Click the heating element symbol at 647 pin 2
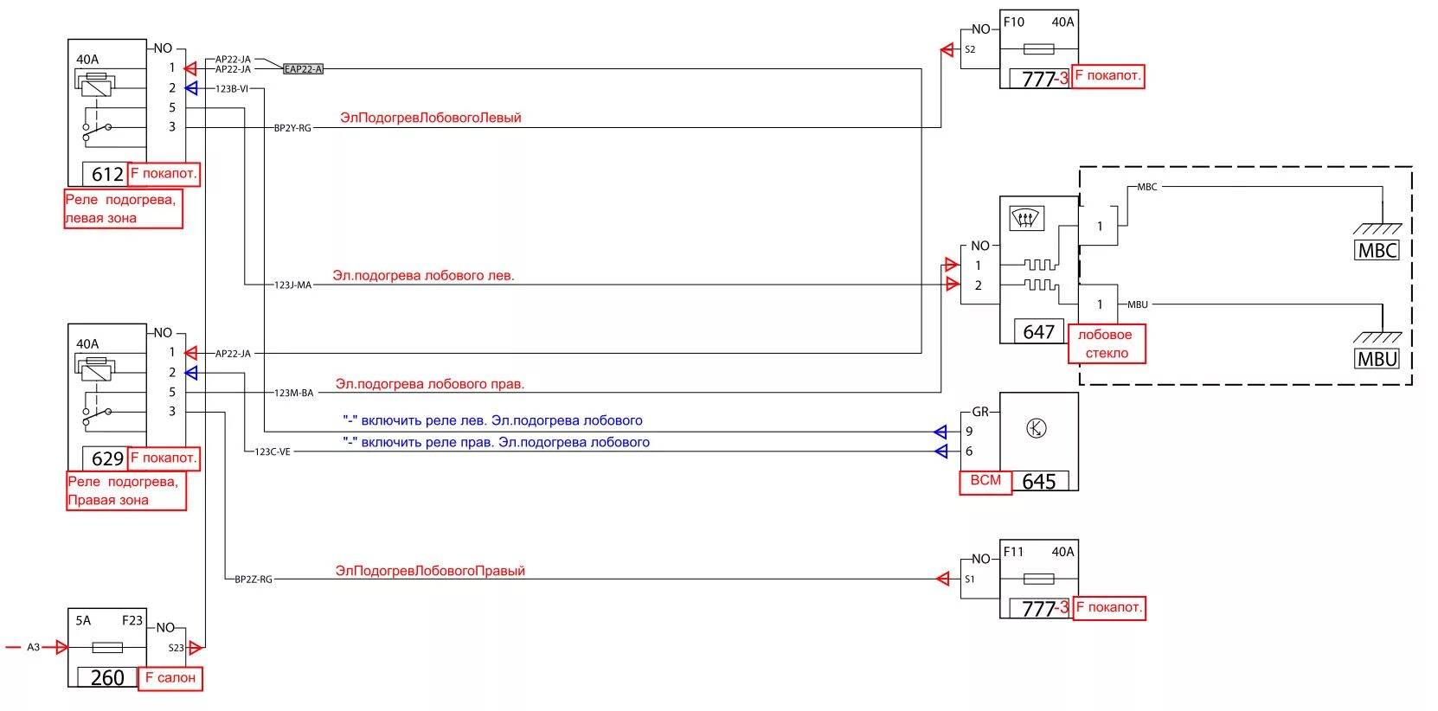This screenshot has width=1438, height=711. coord(1040,285)
